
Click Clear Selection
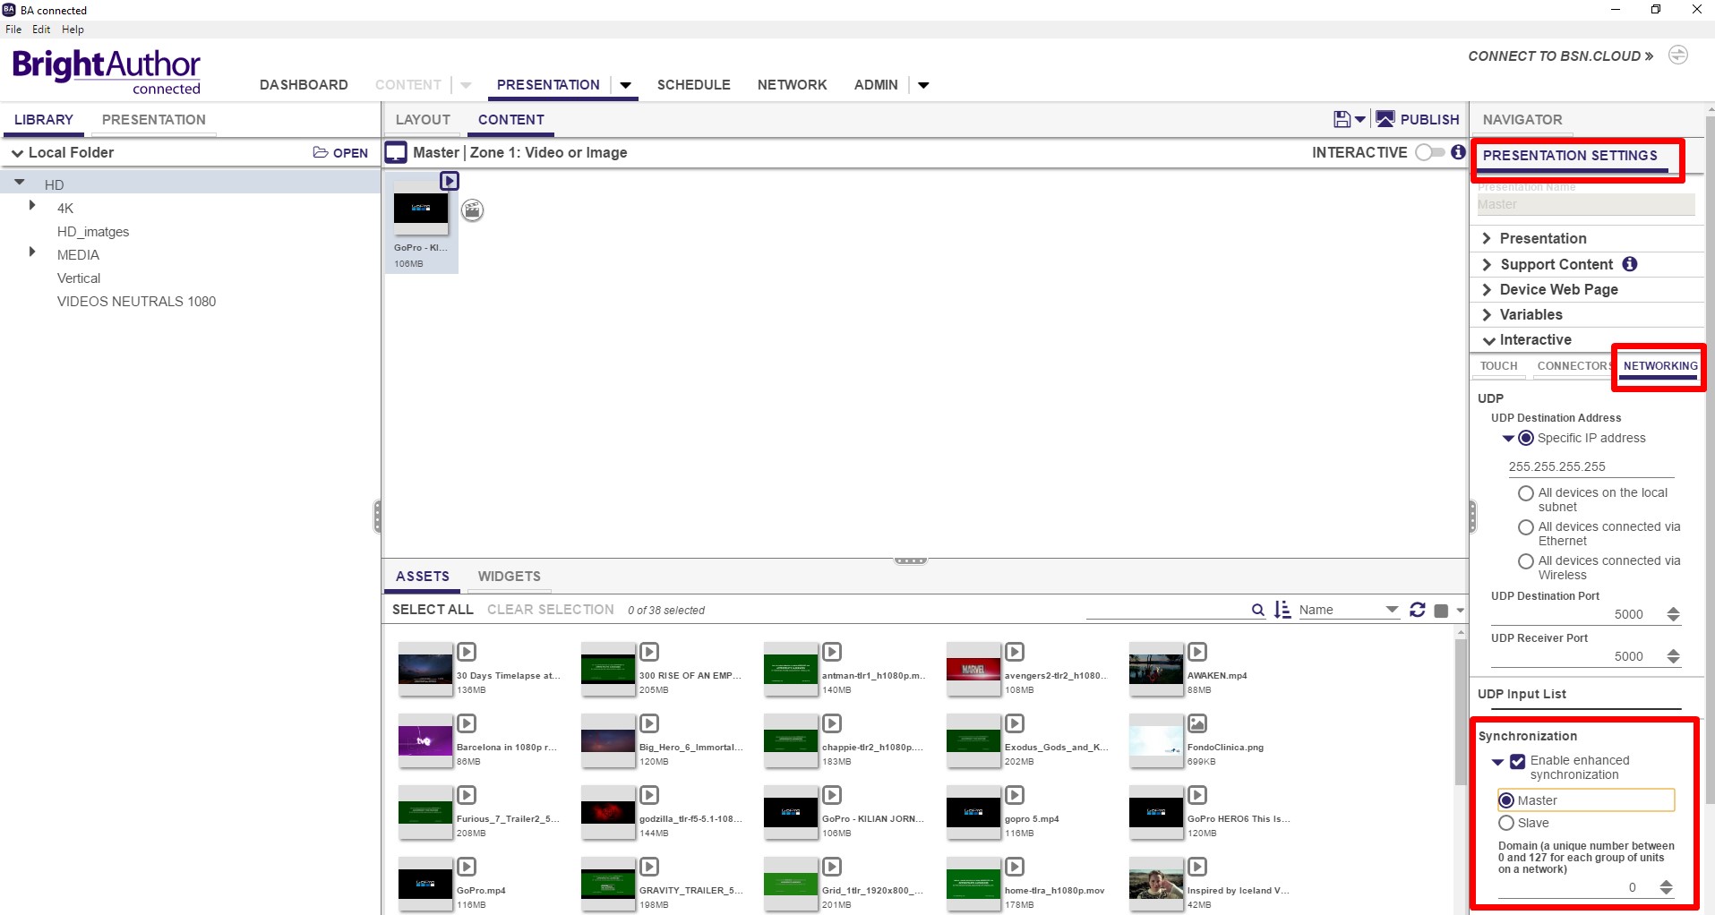551,610
